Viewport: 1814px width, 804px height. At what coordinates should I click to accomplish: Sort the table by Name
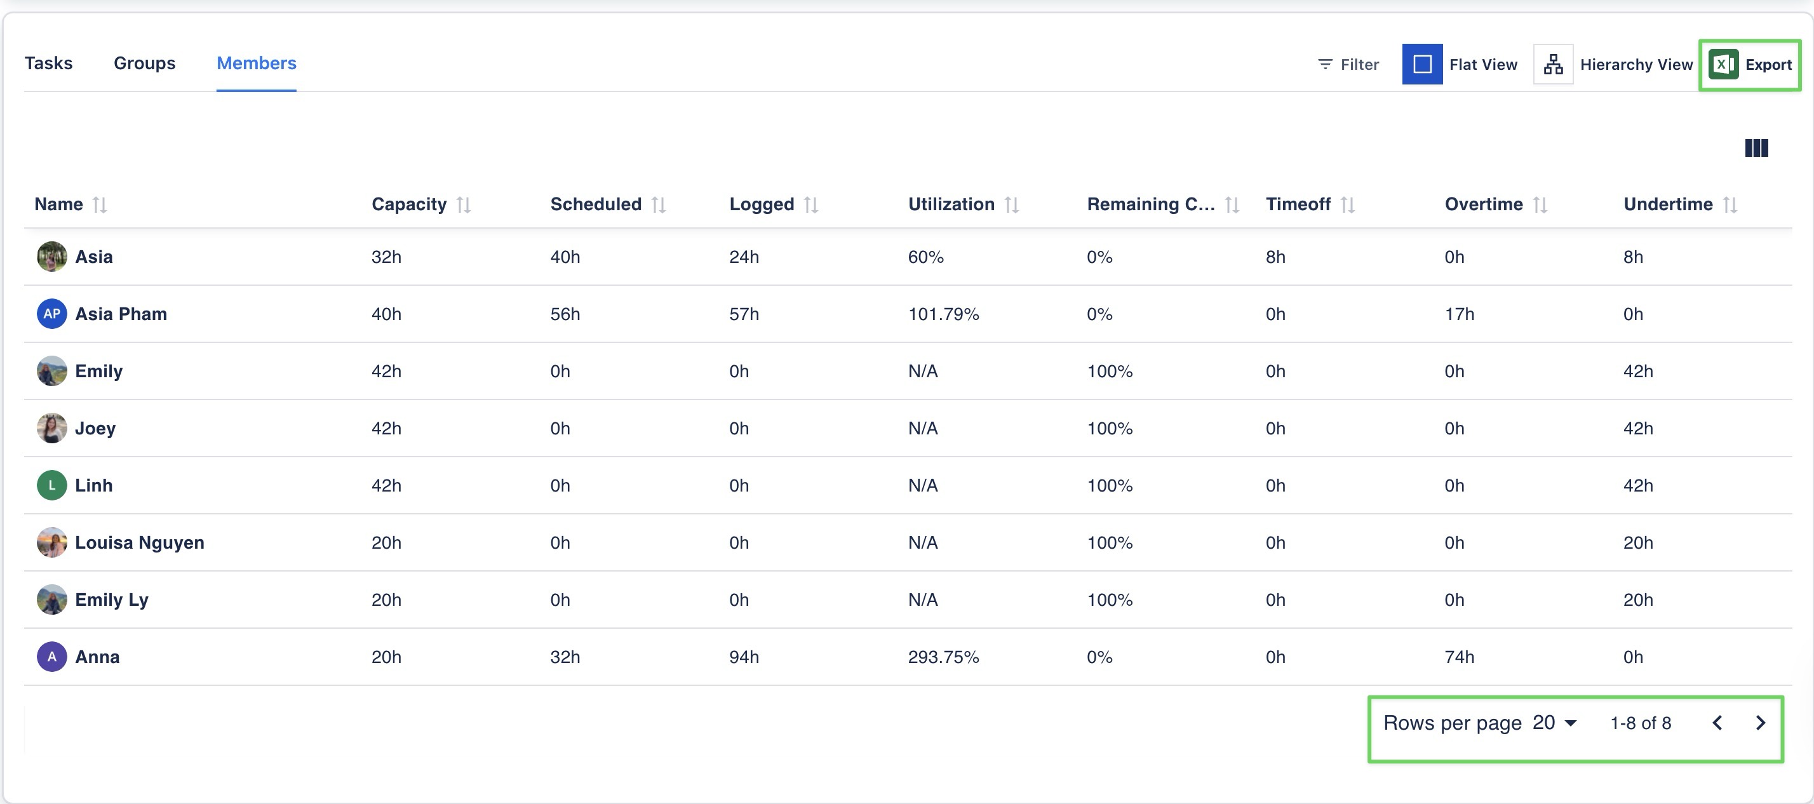100,205
